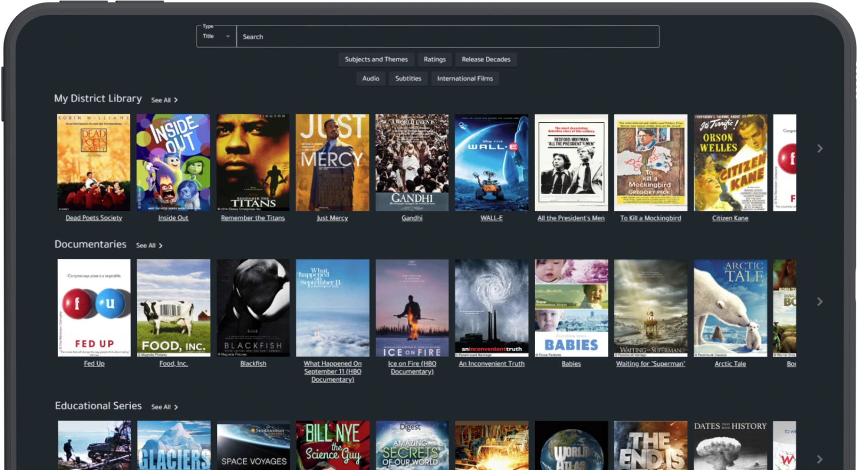Select the Food, Inc. poster
858x470 pixels.
(173, 308)
